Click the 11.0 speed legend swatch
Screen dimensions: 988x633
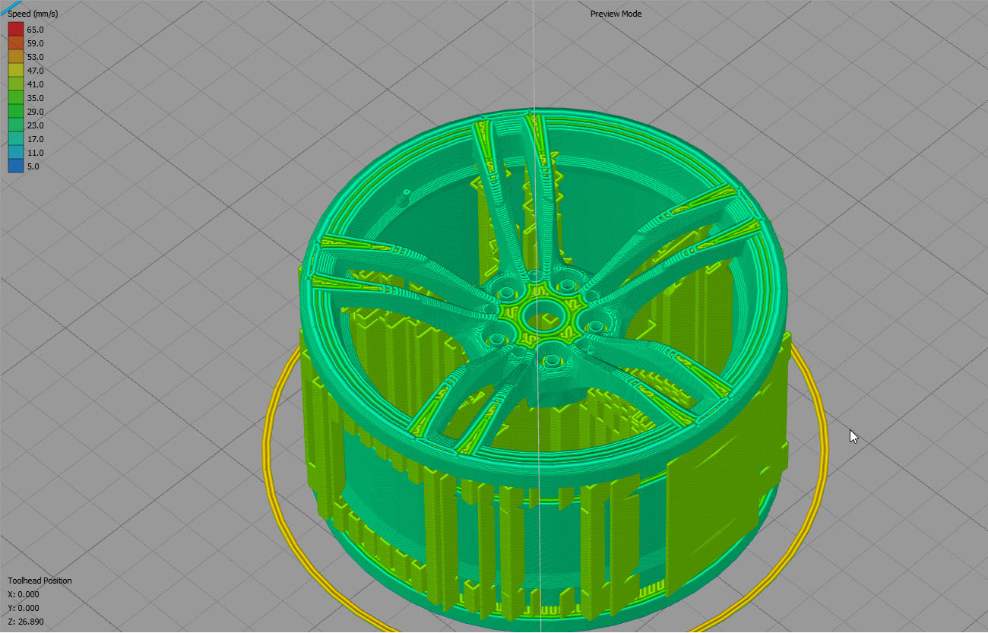[x=16, y=153]
